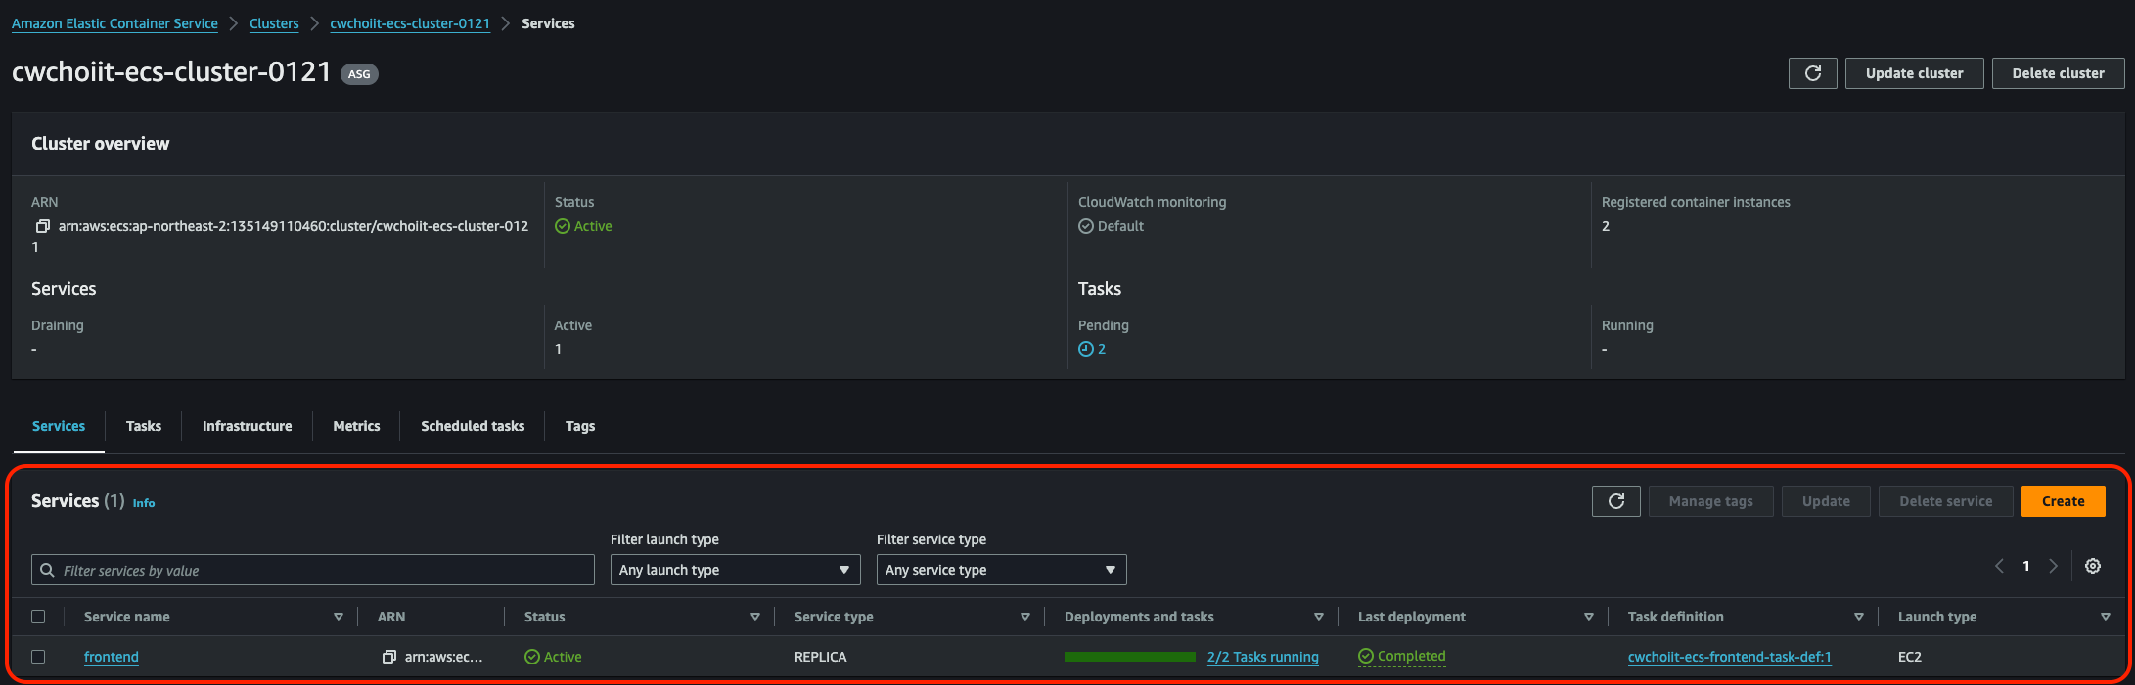Viewport: 2135px width, 685px height.
Task: Go to the previous page of services
Action: click(x=1999, y=566)
